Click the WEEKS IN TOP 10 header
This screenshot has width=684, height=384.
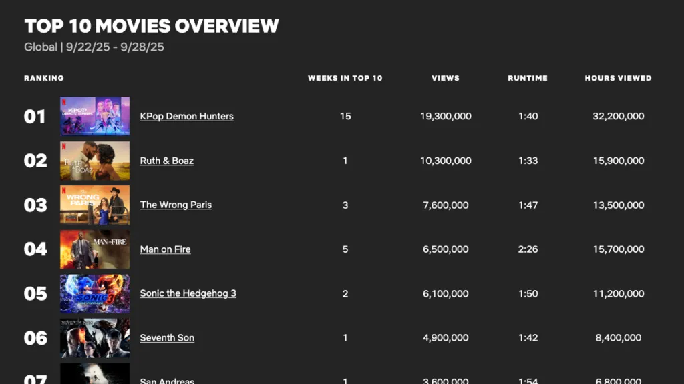tap(345, 78)
